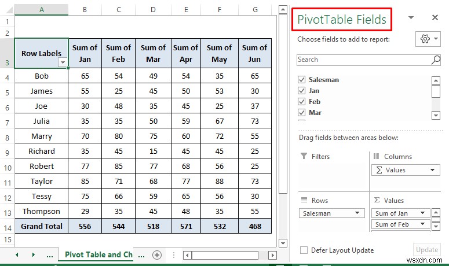Select column D header
Viewport: 449px width, 266px height.
click(x=153, y=10)
